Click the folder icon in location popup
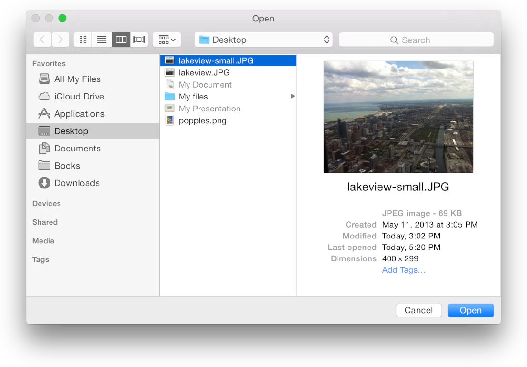 [204, 40]
